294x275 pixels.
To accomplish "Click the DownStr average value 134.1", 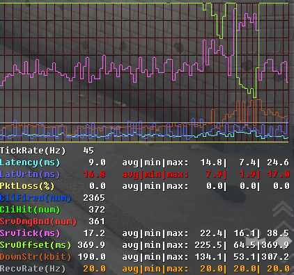I will [209, 257].
